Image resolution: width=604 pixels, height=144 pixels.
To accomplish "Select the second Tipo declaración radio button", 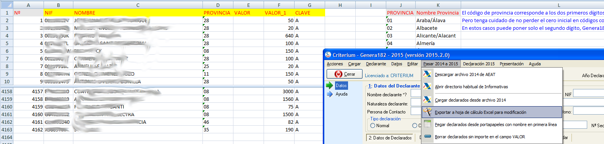I will pos(415,126).
